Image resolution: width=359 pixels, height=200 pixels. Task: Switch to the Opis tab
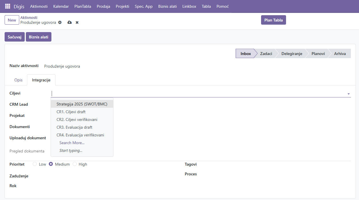18,80
